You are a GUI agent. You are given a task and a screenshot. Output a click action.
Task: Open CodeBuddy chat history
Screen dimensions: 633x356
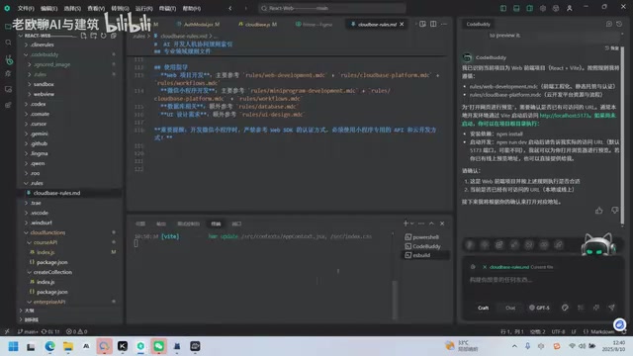click(619, 24)
